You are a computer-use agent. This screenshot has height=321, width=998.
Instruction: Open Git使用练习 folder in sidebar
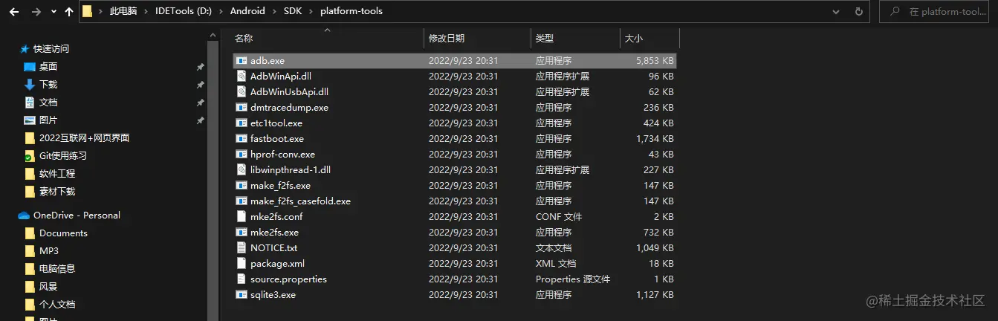coord(63,156)
